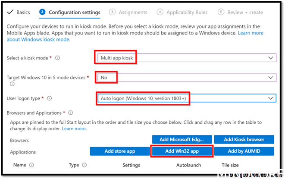
Task: Click info icon next to Type column
Action: (x=84, y=165)
